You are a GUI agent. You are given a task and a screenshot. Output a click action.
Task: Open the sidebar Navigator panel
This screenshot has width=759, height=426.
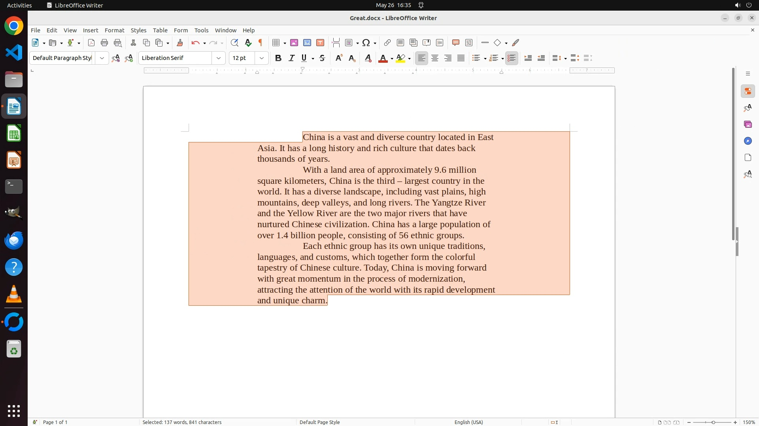point(748,141)
